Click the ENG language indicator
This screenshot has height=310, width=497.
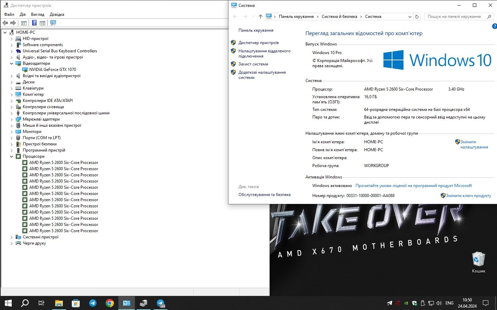449,303
